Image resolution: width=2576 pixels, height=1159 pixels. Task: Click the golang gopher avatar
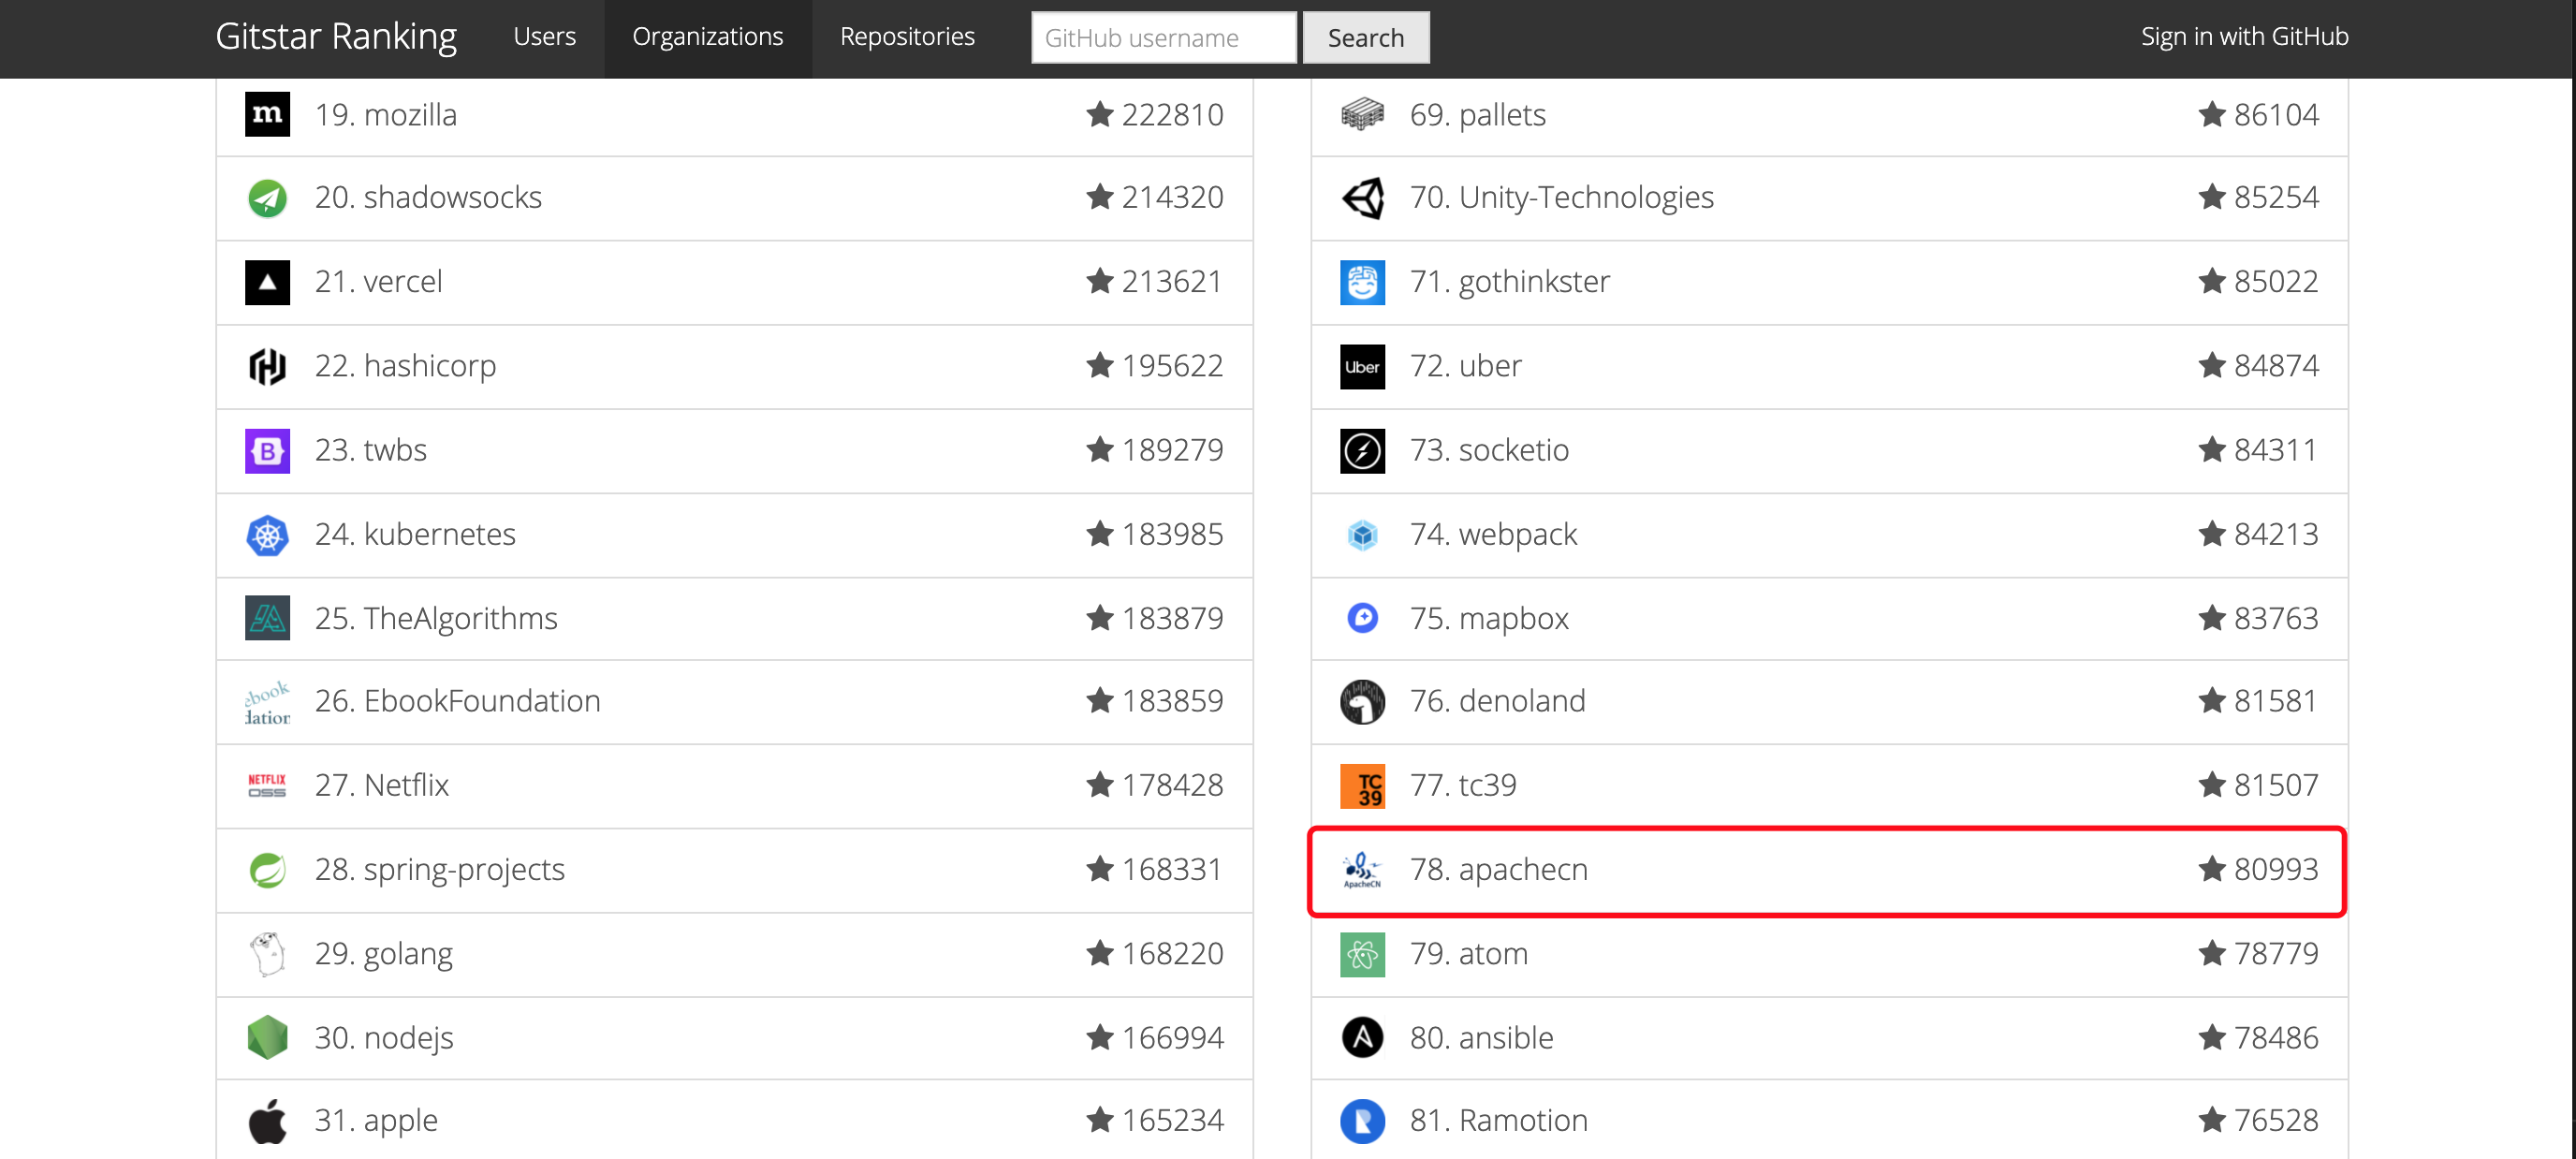[267, 954]
